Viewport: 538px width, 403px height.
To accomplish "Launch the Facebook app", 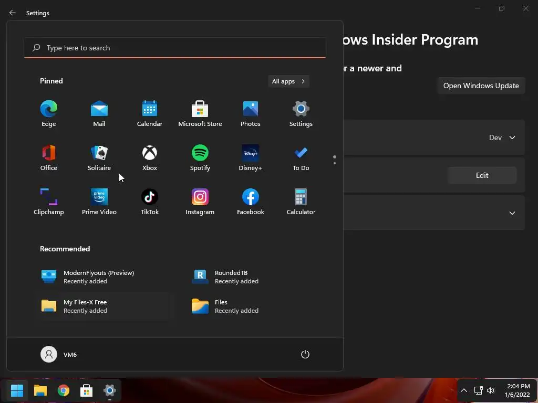I will (251, 202).
